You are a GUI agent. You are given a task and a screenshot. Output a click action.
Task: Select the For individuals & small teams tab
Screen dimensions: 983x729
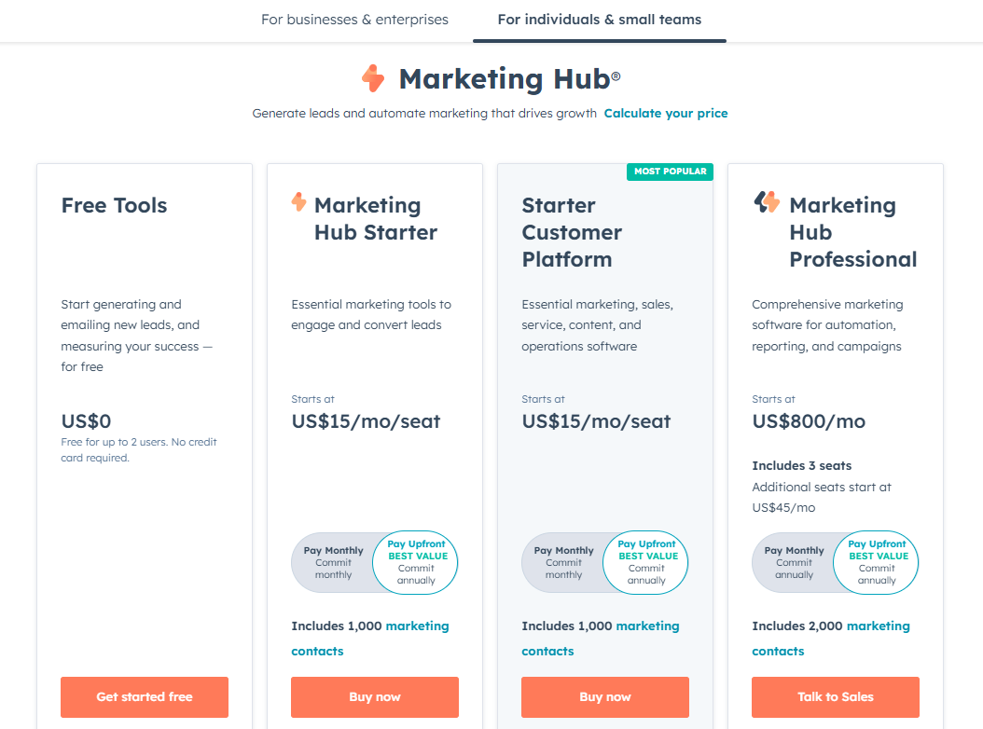click(x=599, y=20)
